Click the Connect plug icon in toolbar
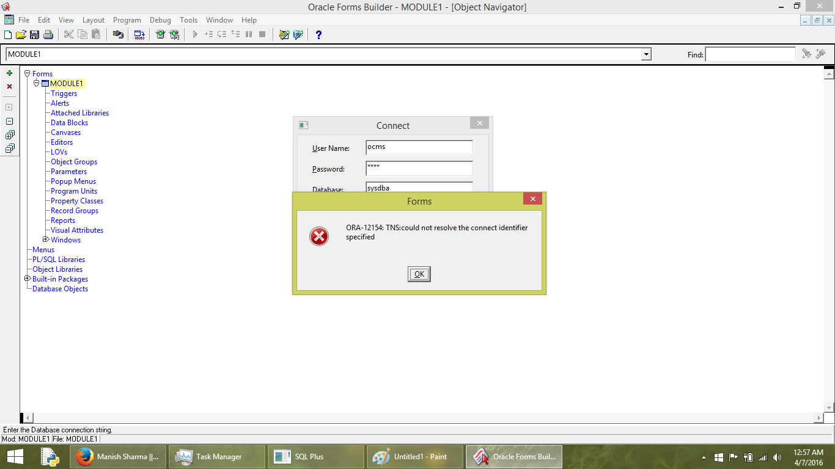This screenshot has height=469, width=835. point(118,35)
